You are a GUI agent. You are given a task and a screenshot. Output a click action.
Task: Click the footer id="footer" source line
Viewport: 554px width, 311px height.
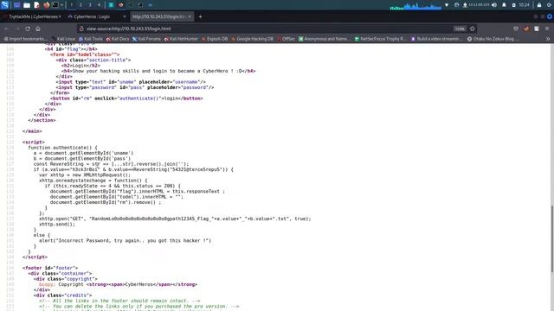pos(50,268)
